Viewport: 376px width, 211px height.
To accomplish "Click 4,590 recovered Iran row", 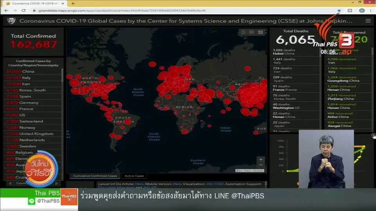I will click(348, 61).
